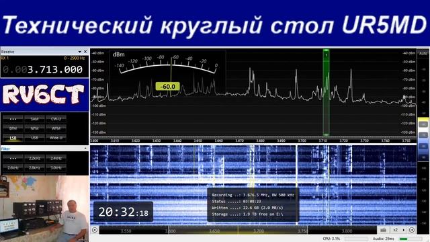Viewport: 430px width, 242px height.
Task: Click the CPU usage bar in status bar
Action: [356, 239]
